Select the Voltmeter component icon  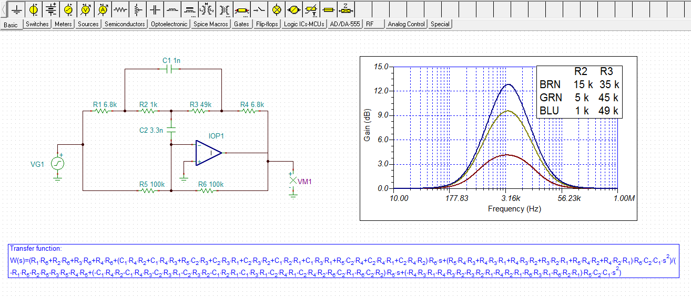(x=86, y=9)
